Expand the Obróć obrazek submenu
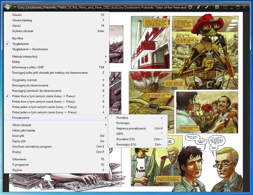Screen dimensions: 253x195 [x=57, y=125]
